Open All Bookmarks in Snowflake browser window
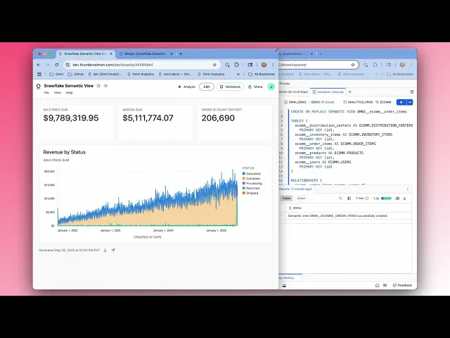Image resolution: width=450 pixels, height=338 pixels. coord(400,74)
